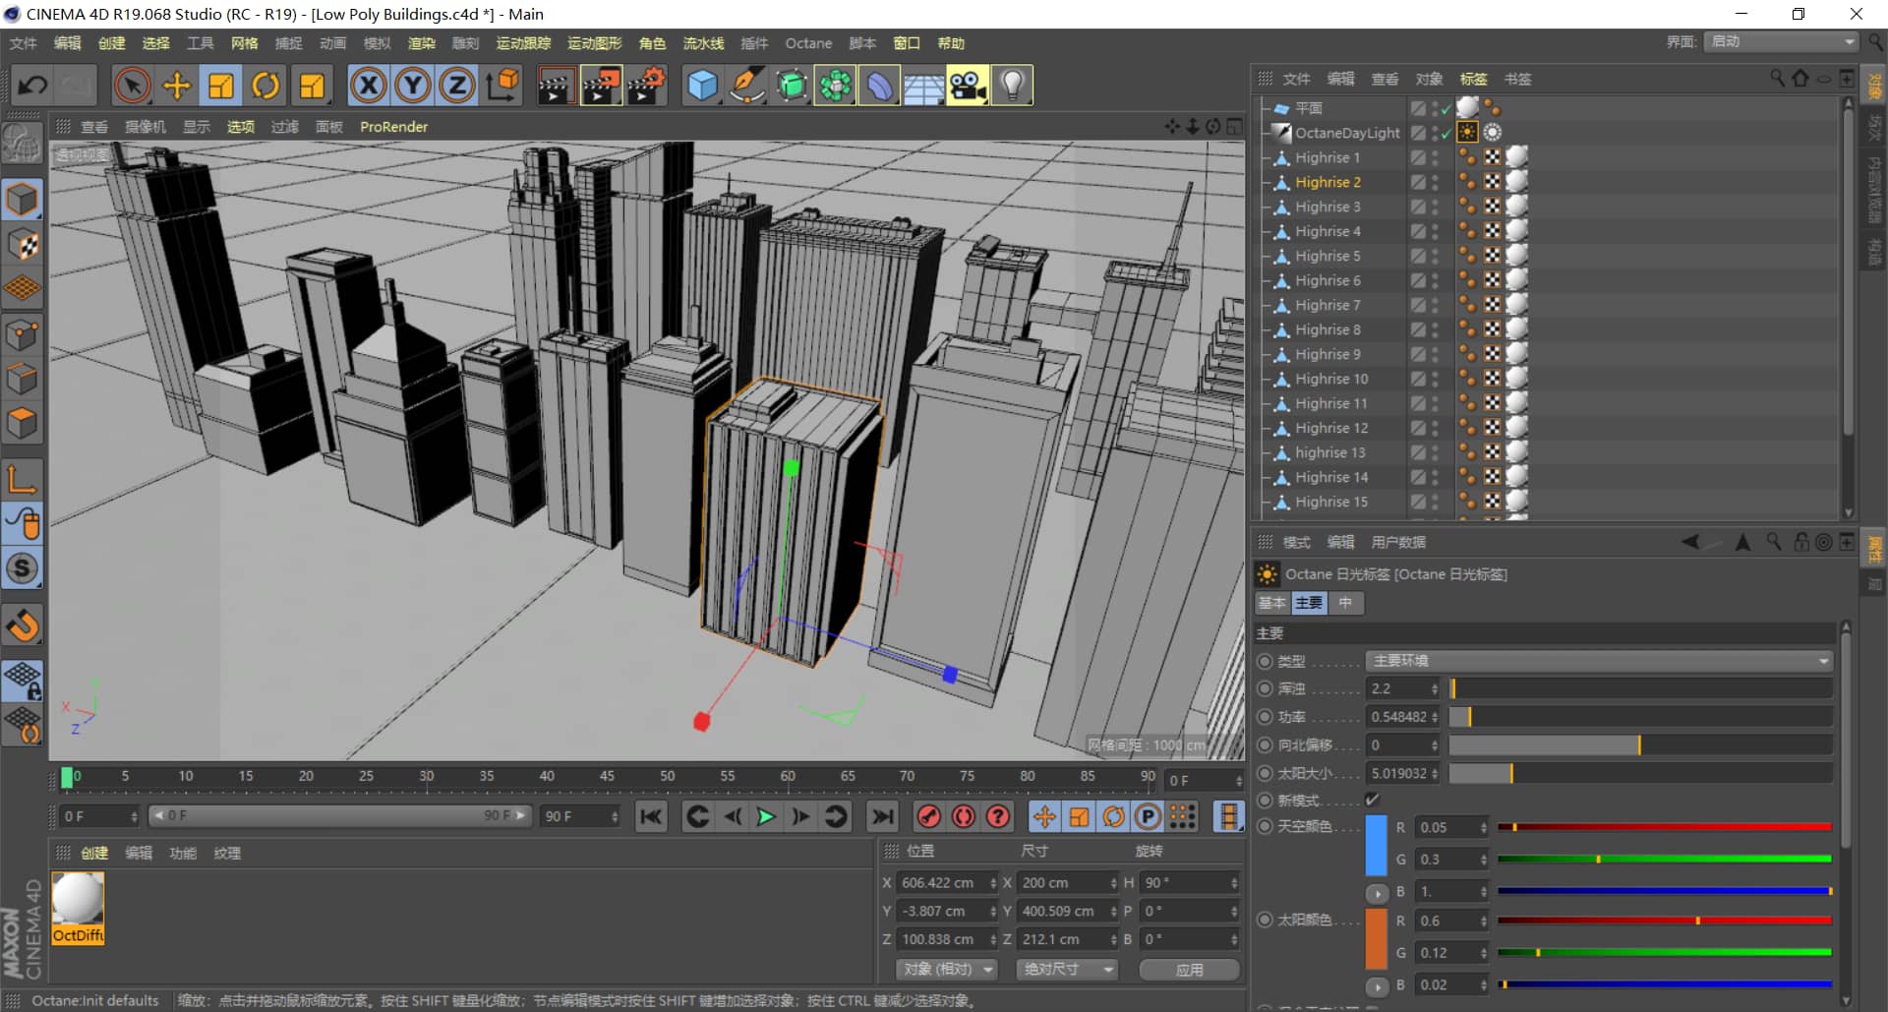This screenshot has height=1012, width=1888.
Task: Adjust 浑浊 slider bar
Action: [1640, 688]
